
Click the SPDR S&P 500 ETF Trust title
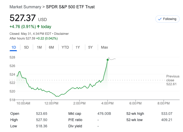click(70, 7)
